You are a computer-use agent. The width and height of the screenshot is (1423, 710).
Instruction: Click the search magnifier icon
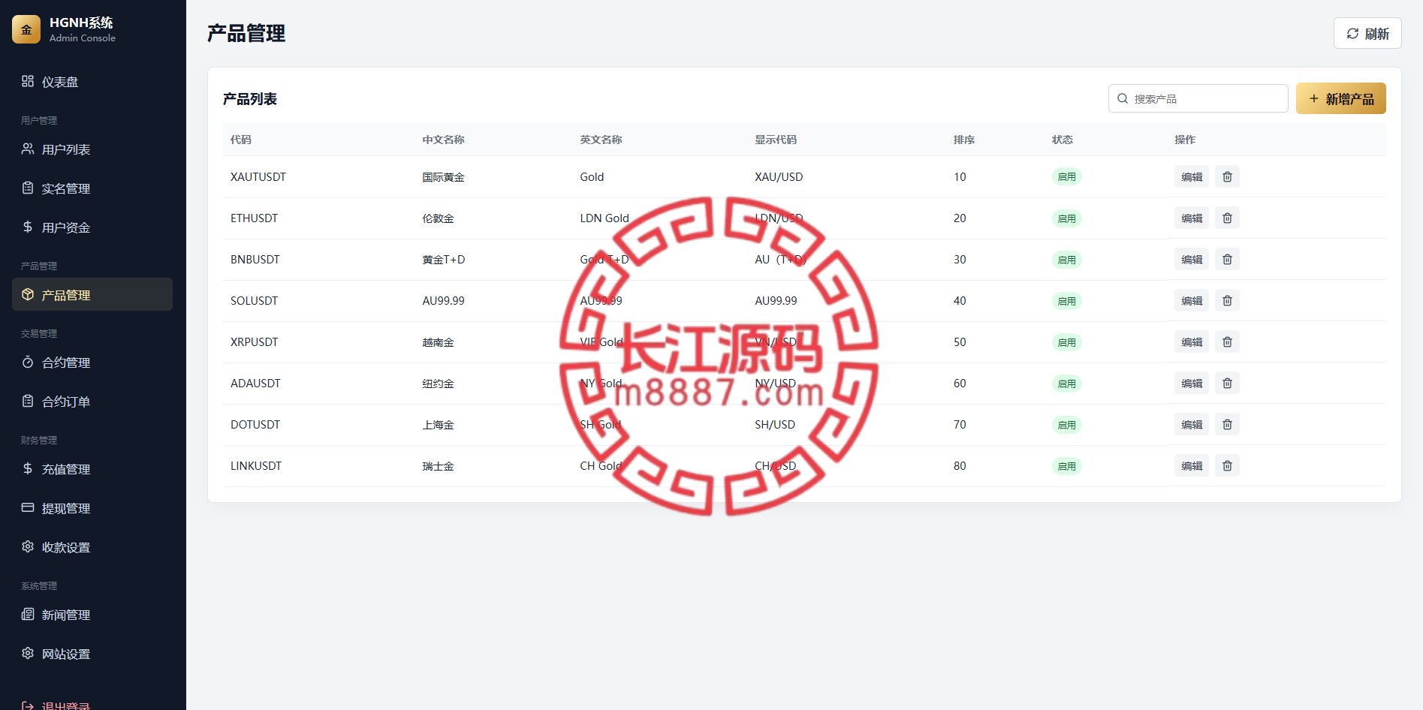[1123, 98]
